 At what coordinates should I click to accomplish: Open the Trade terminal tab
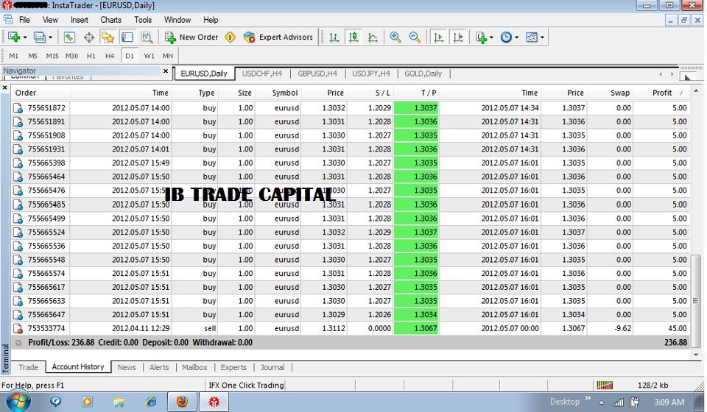coord(28,367)
